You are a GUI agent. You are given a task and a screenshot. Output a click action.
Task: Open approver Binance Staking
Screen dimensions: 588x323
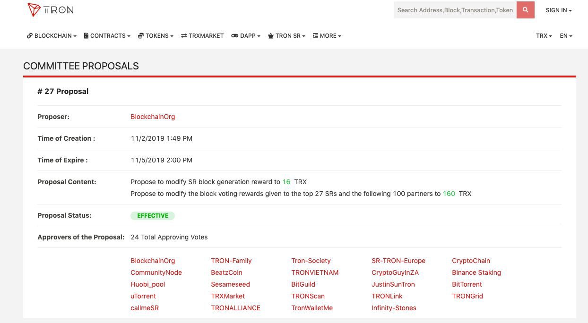(x=476, y=272)
